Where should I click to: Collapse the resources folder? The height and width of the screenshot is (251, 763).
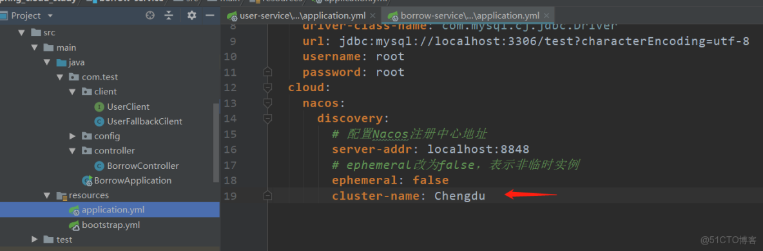tap(46, 195)
